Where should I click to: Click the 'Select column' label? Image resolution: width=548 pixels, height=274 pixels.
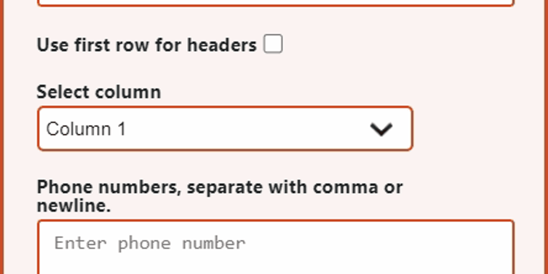coord(98,92)
